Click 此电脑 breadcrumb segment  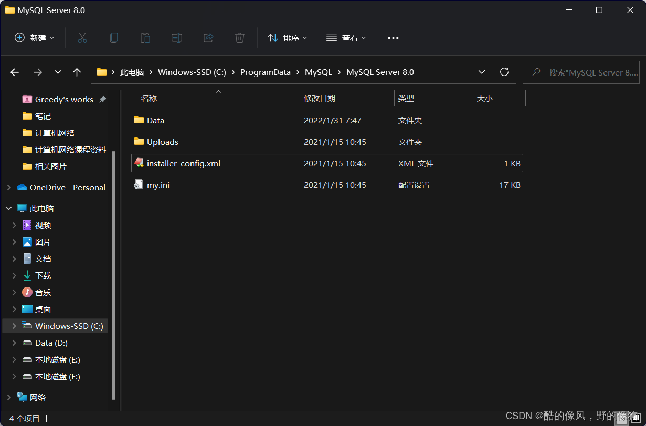[x=132, y=72]
